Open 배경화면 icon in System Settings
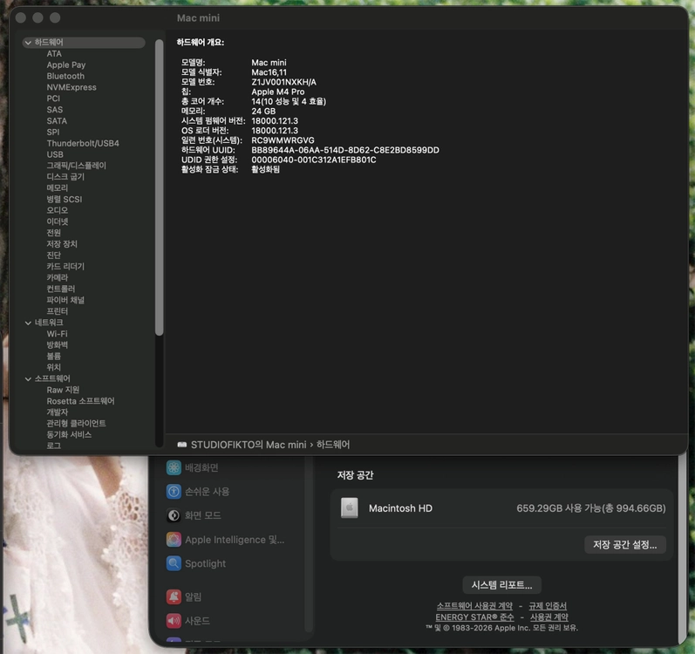695x654 pixels. [x=174, y=467]
